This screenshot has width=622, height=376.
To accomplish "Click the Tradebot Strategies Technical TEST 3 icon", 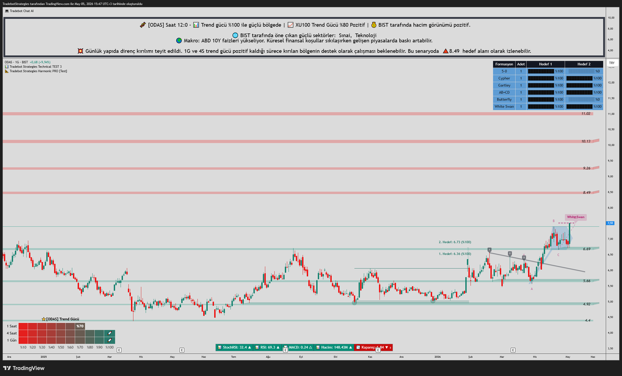I will [6, 67].
